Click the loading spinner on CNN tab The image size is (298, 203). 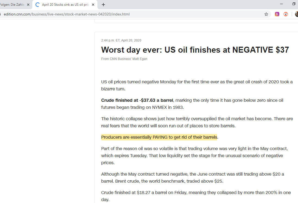click(x=37, y=5)
